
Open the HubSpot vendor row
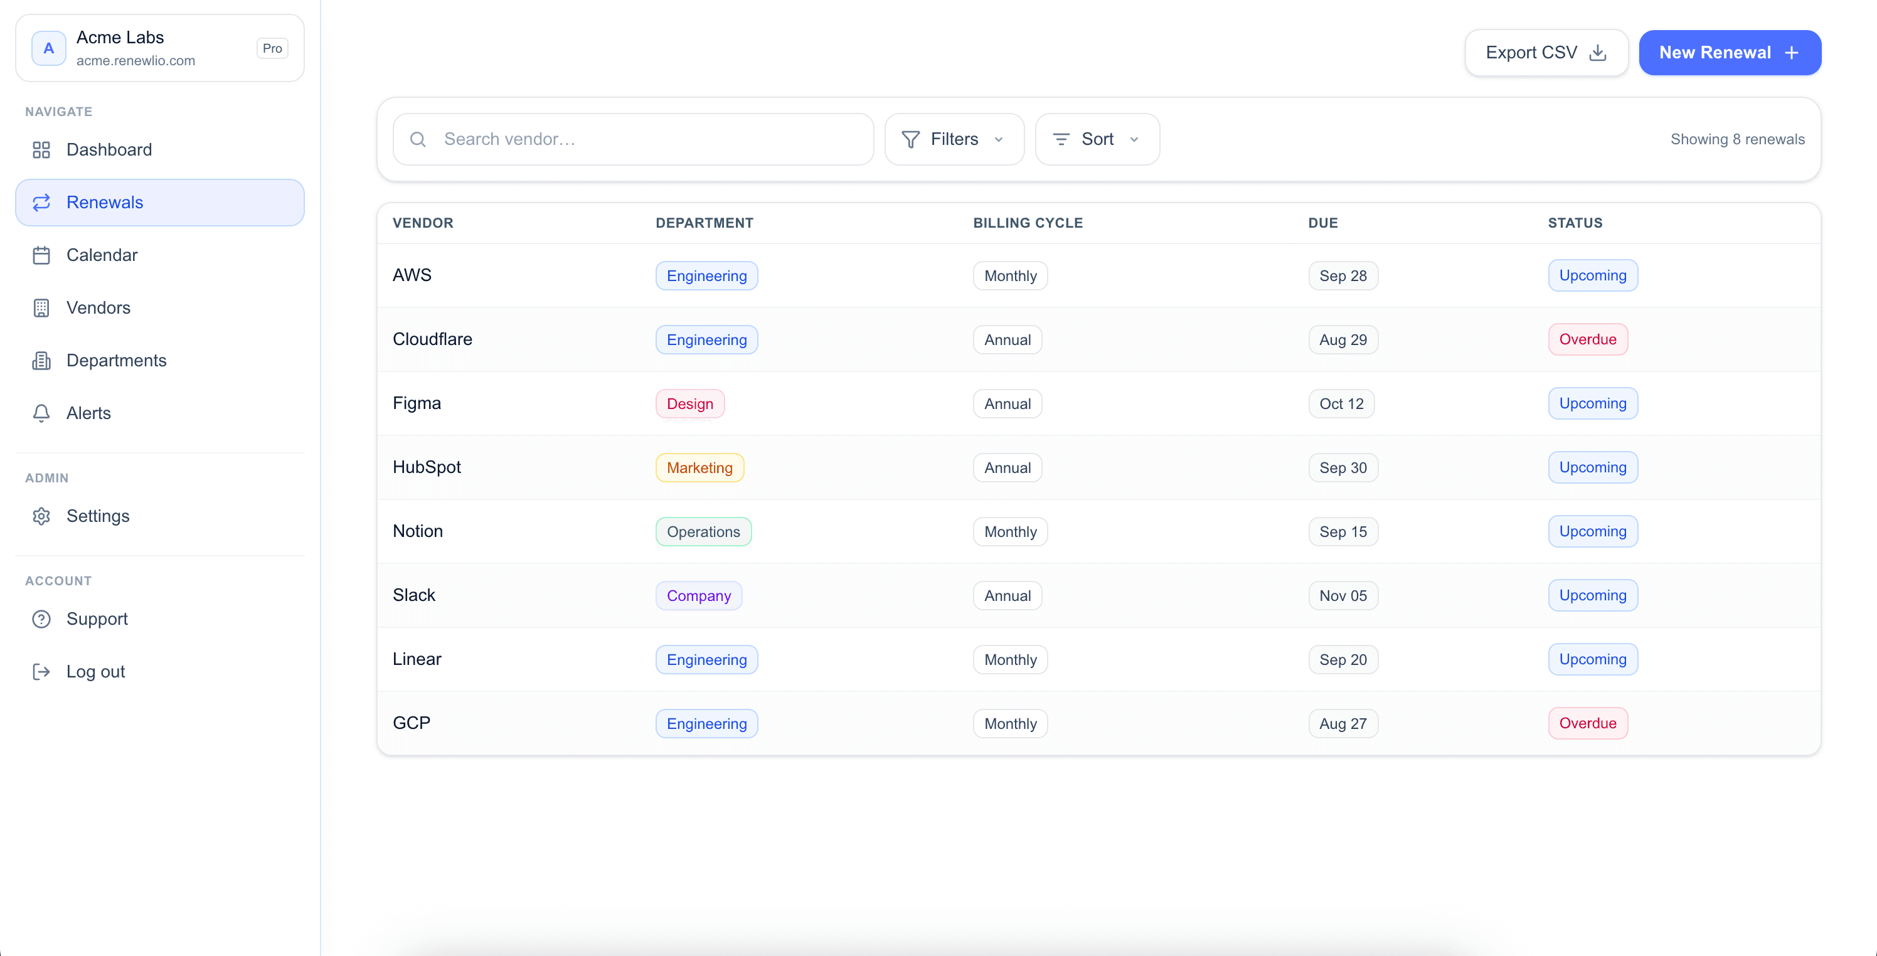click(1099, 468)
